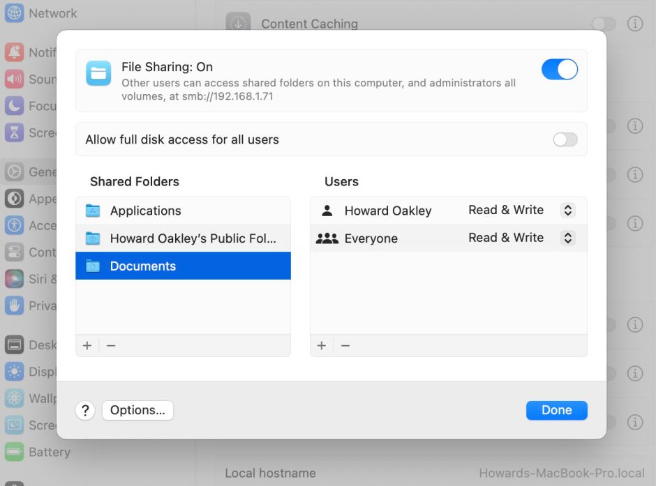Viewport: 656px width, 486px height.
Task: Click the Documents folder icon in list
Action: (x=93, y=266)
